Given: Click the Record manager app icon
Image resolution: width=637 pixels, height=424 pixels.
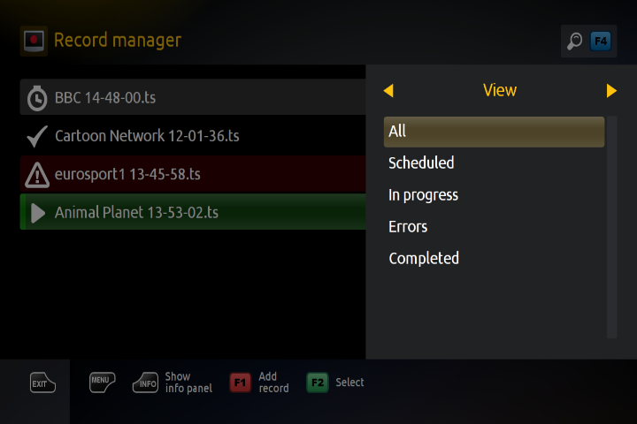Looking at the screenshot, I should 34,41.
